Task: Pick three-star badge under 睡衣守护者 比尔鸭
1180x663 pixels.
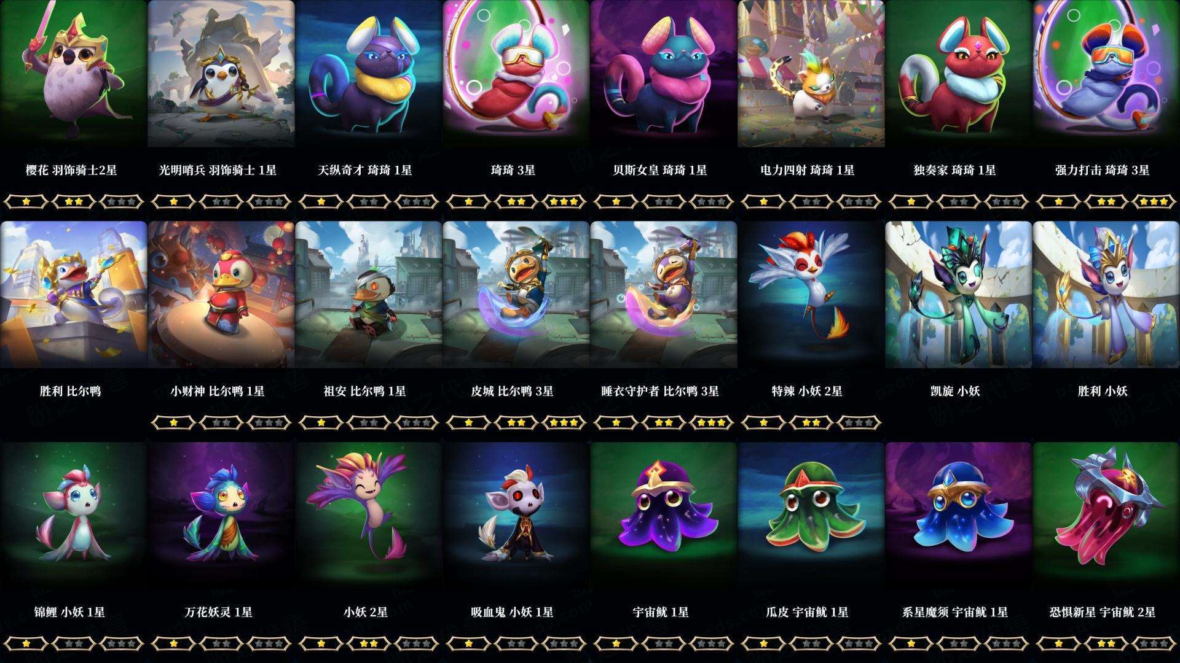Action: (x=712, y=422)
